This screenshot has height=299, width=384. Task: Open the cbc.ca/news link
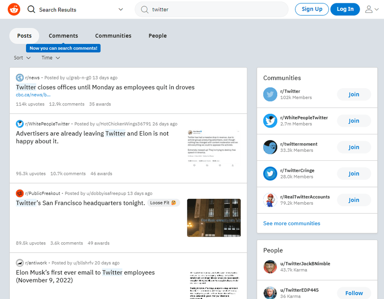[33, 95]
